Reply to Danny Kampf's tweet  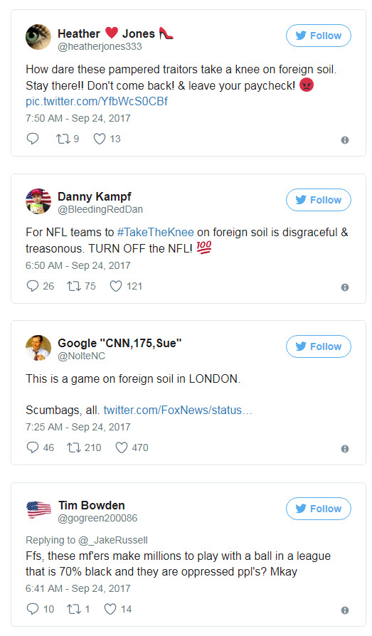(33, 286)
